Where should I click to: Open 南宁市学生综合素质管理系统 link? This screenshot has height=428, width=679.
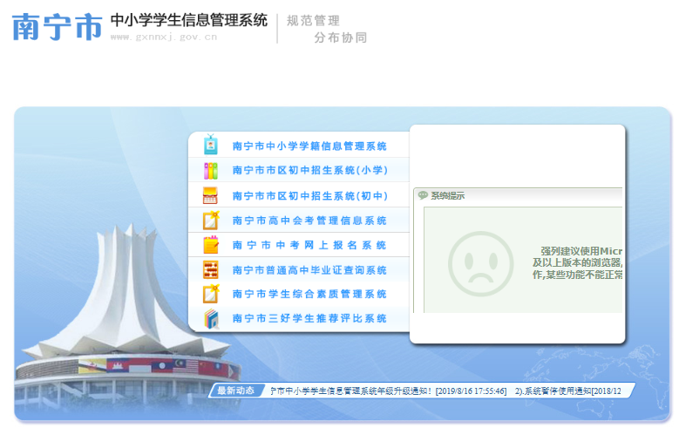click(x=309, y=295)
